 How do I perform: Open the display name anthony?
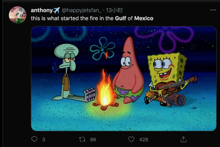(42, 10)
